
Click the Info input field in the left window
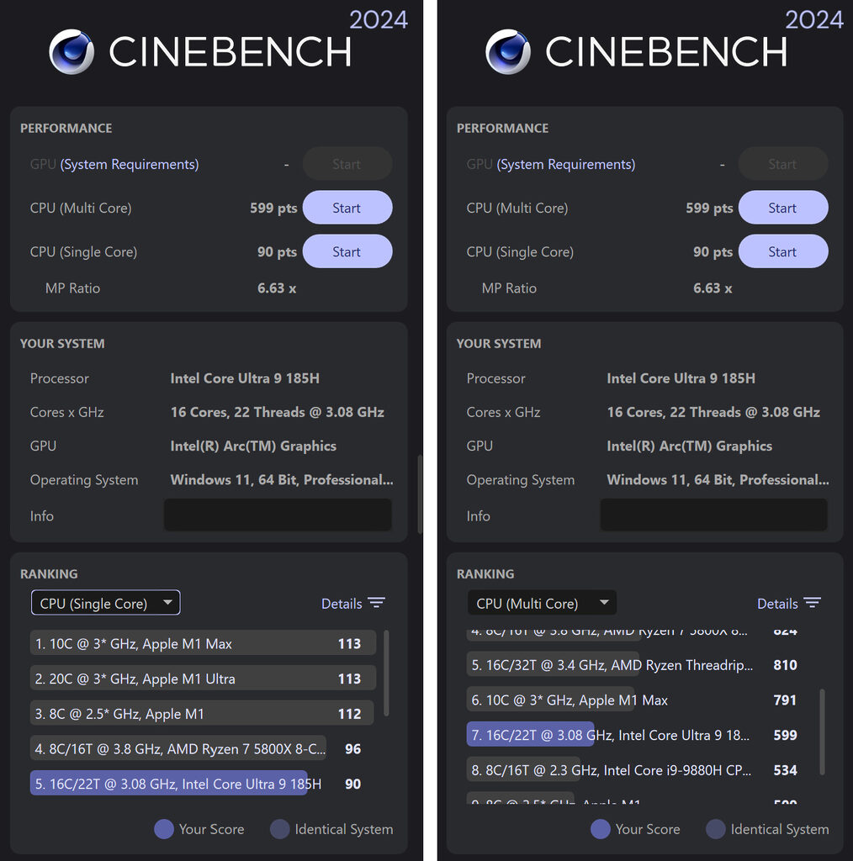click(x=278, y=515)
